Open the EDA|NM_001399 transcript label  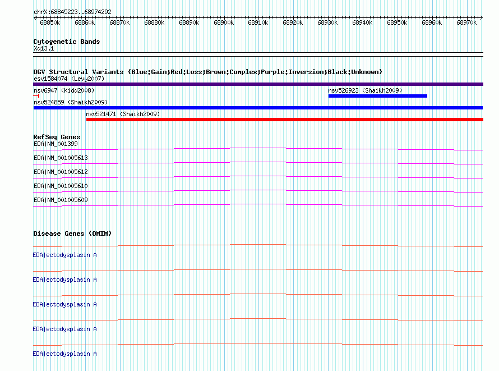click(x=56, y=144)
